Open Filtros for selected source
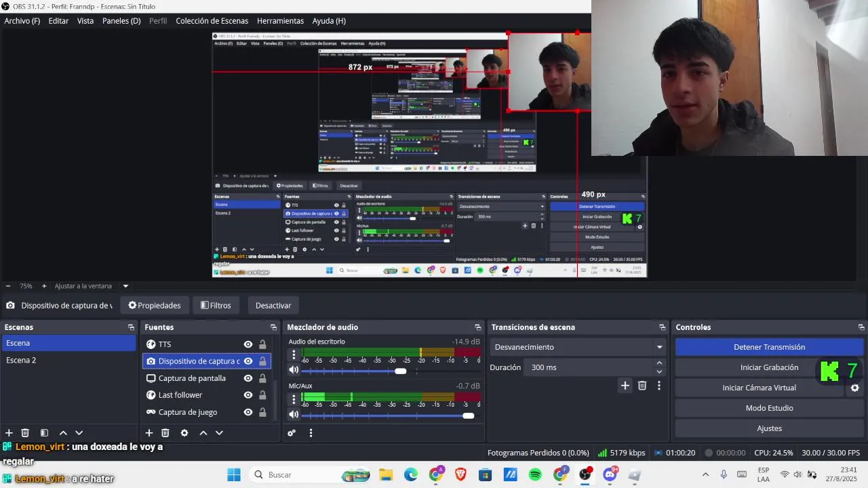868x488 pixels. pyautogui.click(x=216, y=306)
